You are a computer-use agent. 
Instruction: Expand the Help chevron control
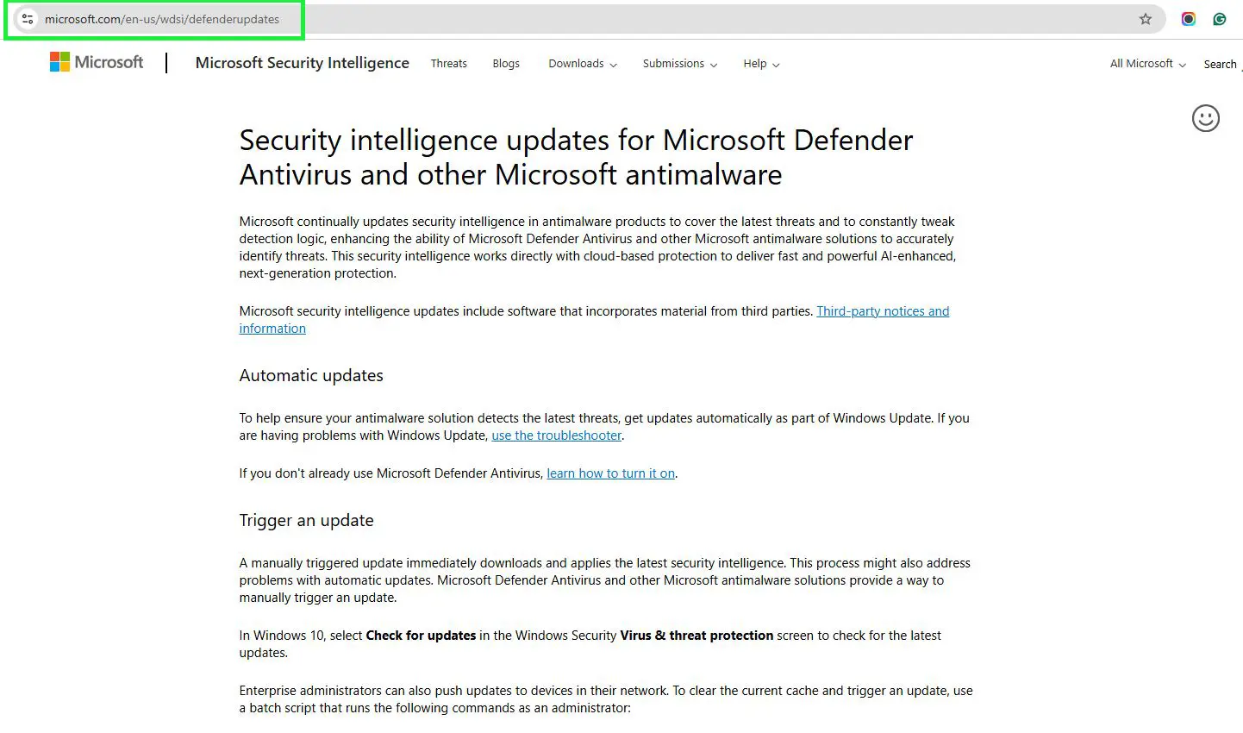click(775, 65)
